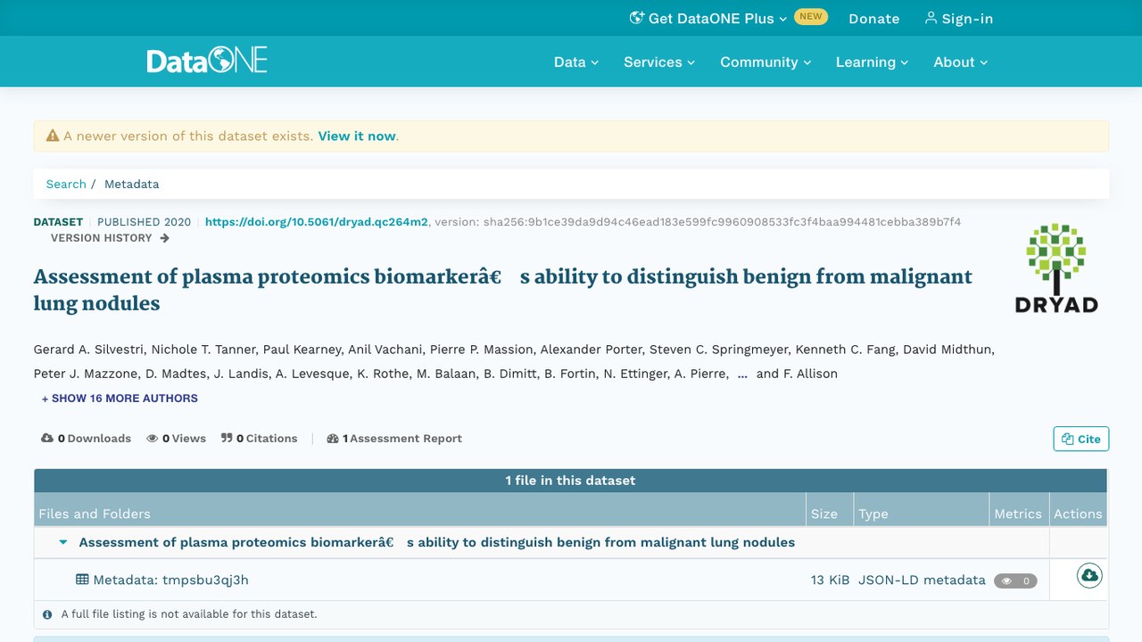The width and height of the screenshot is (1142, 642).
Task: Click the Cite button
Action: [x=1081, y=439]
